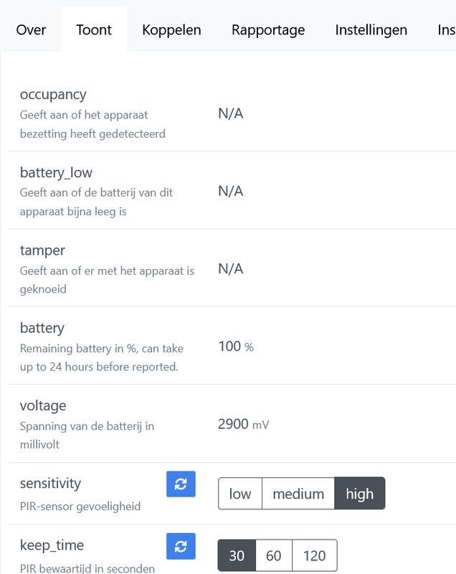Set sensitivity to medium

[298, 494]
